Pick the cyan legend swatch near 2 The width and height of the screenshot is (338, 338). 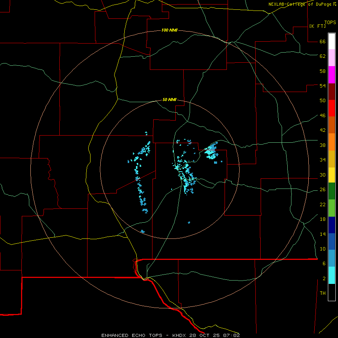coord(332,276)
